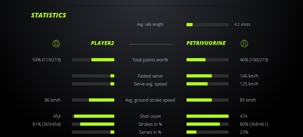Screen dimensions: 303x137
Task: Select the PETRIVUORINE name heading
Action: (206, 43)
